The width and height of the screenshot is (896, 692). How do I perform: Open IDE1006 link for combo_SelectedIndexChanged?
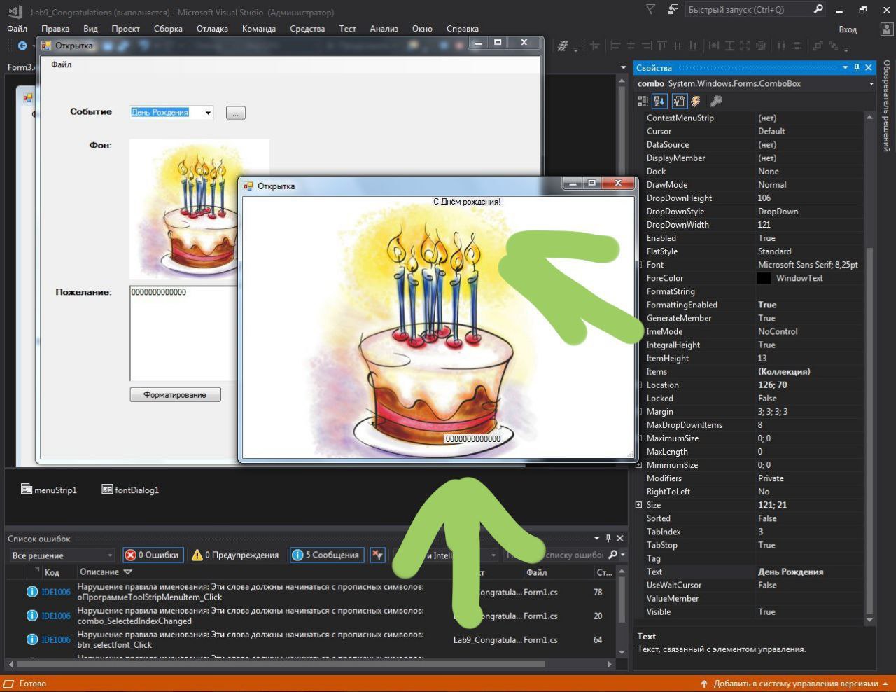(x=56, y=616)
